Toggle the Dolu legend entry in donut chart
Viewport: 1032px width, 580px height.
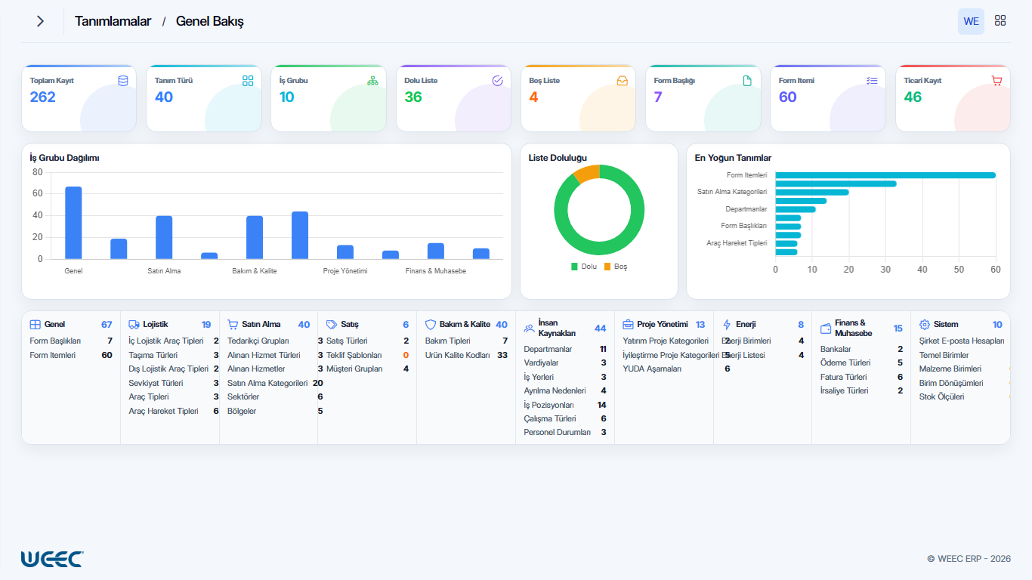click(x=584, y=267)
